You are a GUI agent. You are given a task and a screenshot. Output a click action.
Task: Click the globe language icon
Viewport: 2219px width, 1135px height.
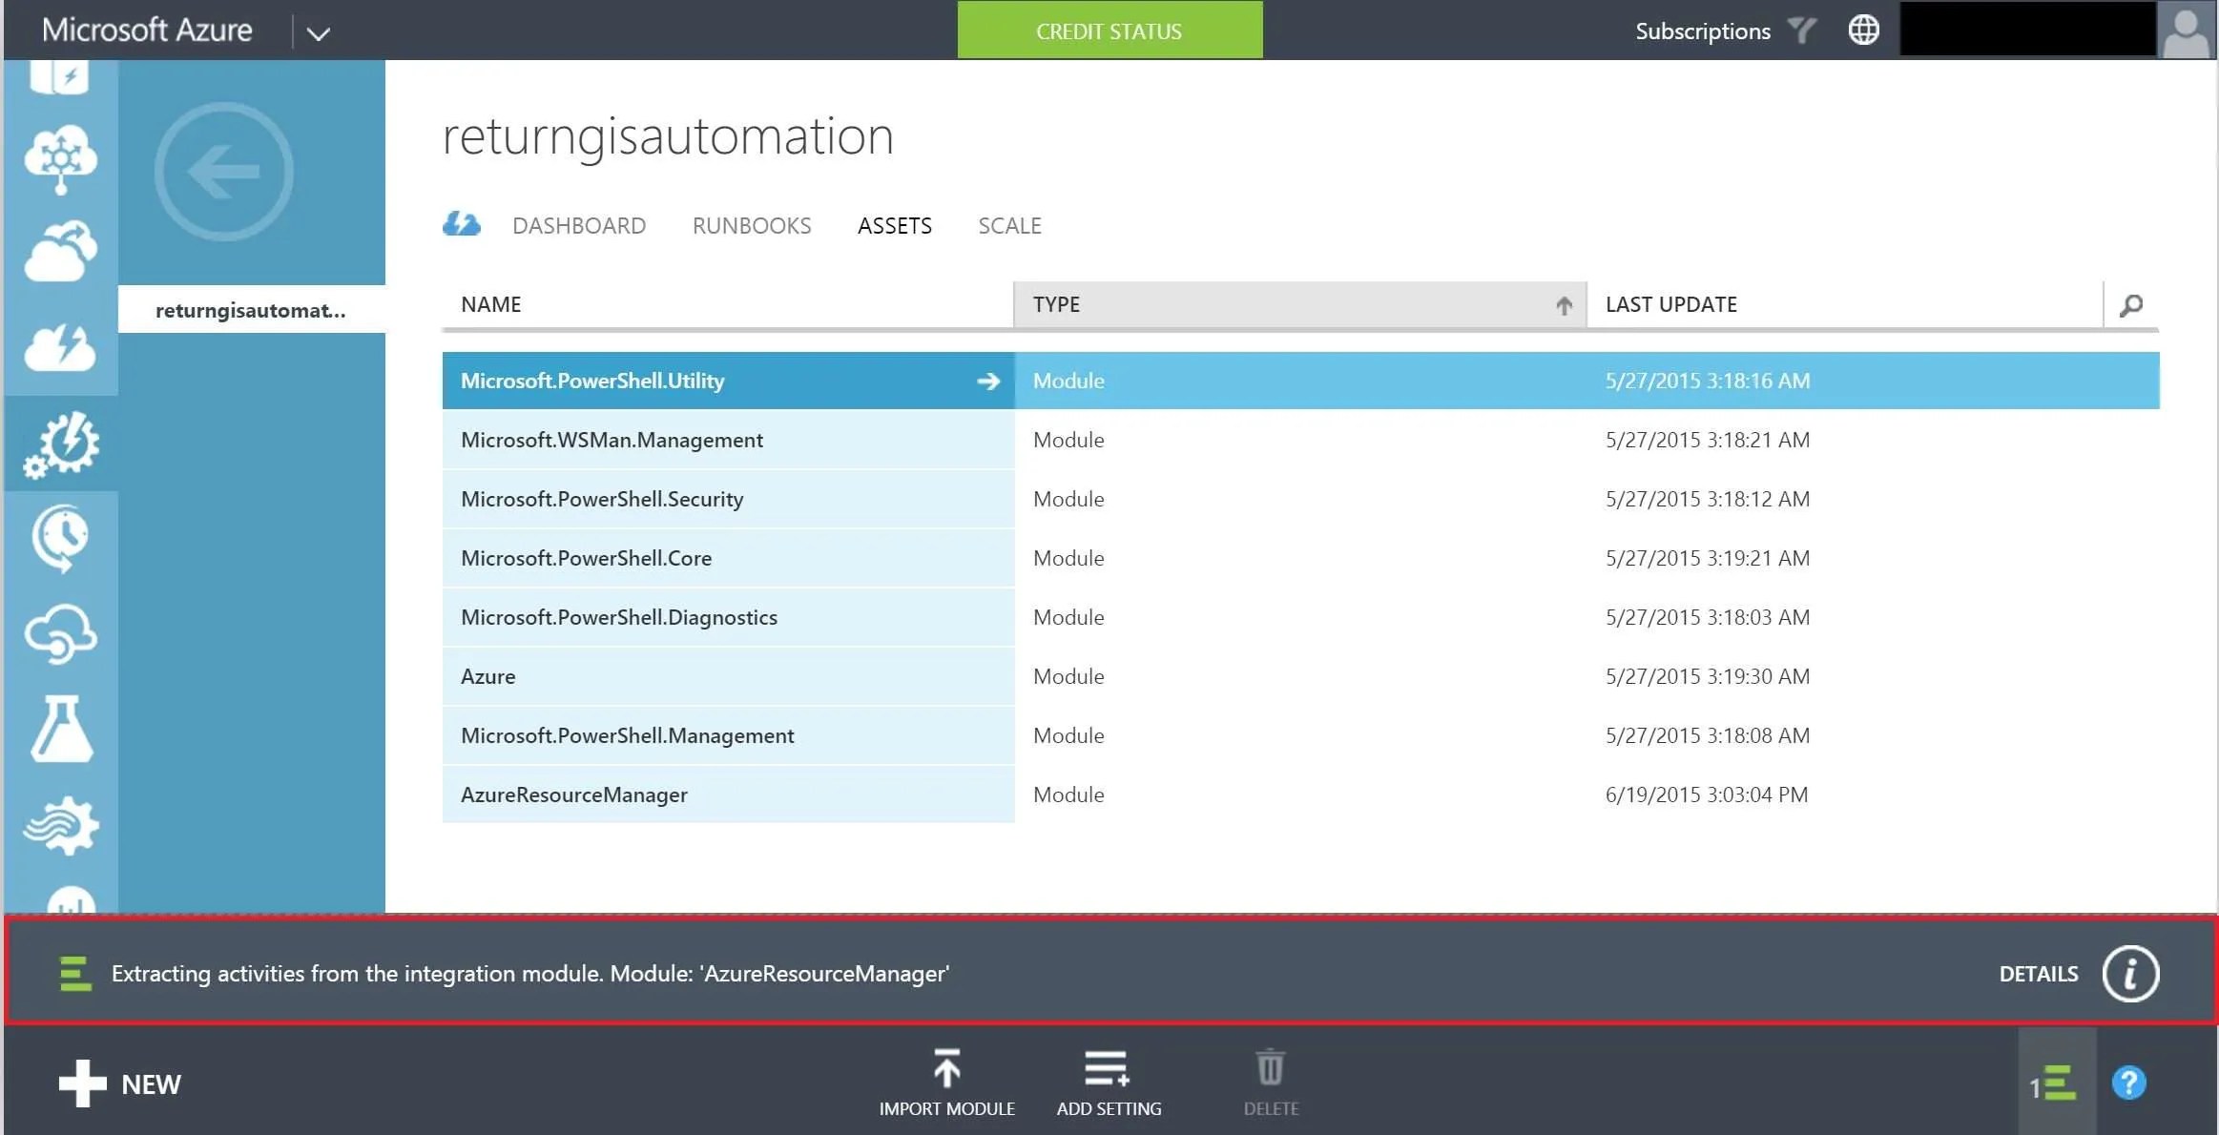pos(1863,31)
